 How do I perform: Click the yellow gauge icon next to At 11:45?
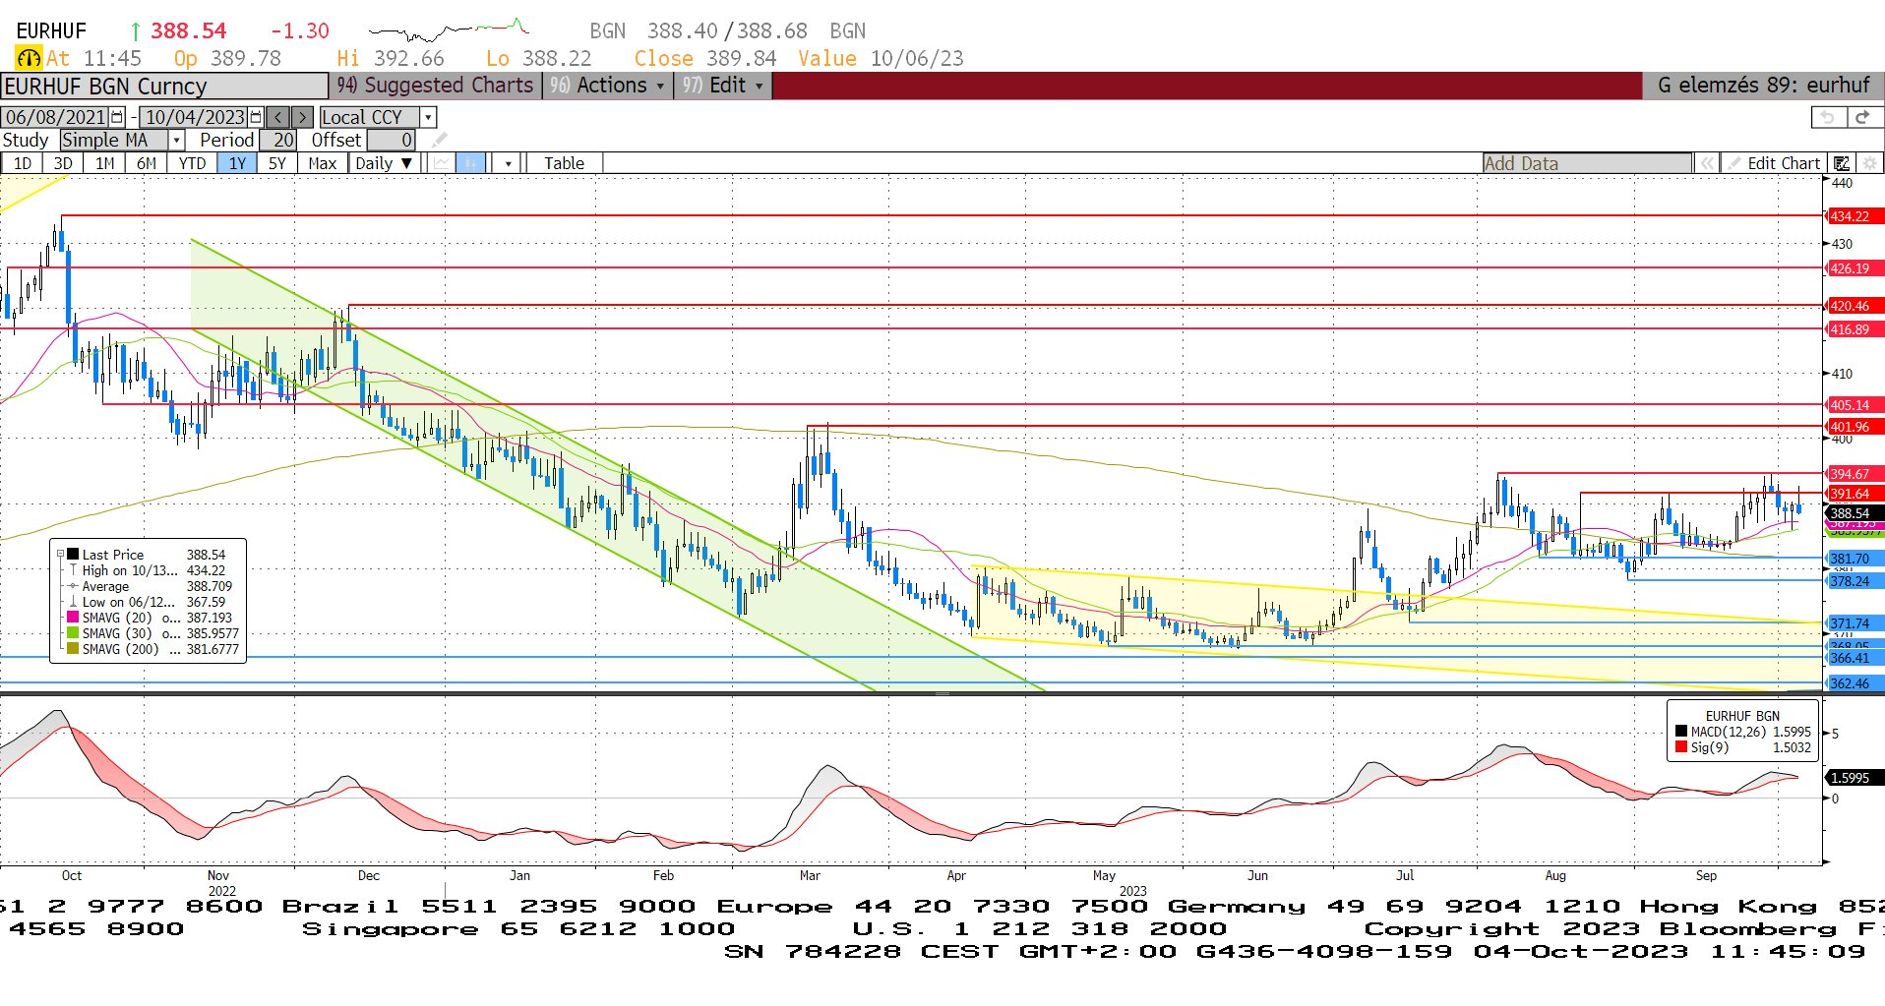[x=29, y=58]
